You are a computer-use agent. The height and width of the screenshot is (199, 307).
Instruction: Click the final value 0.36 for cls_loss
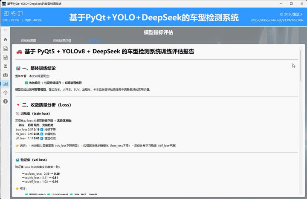coord(36,134)
